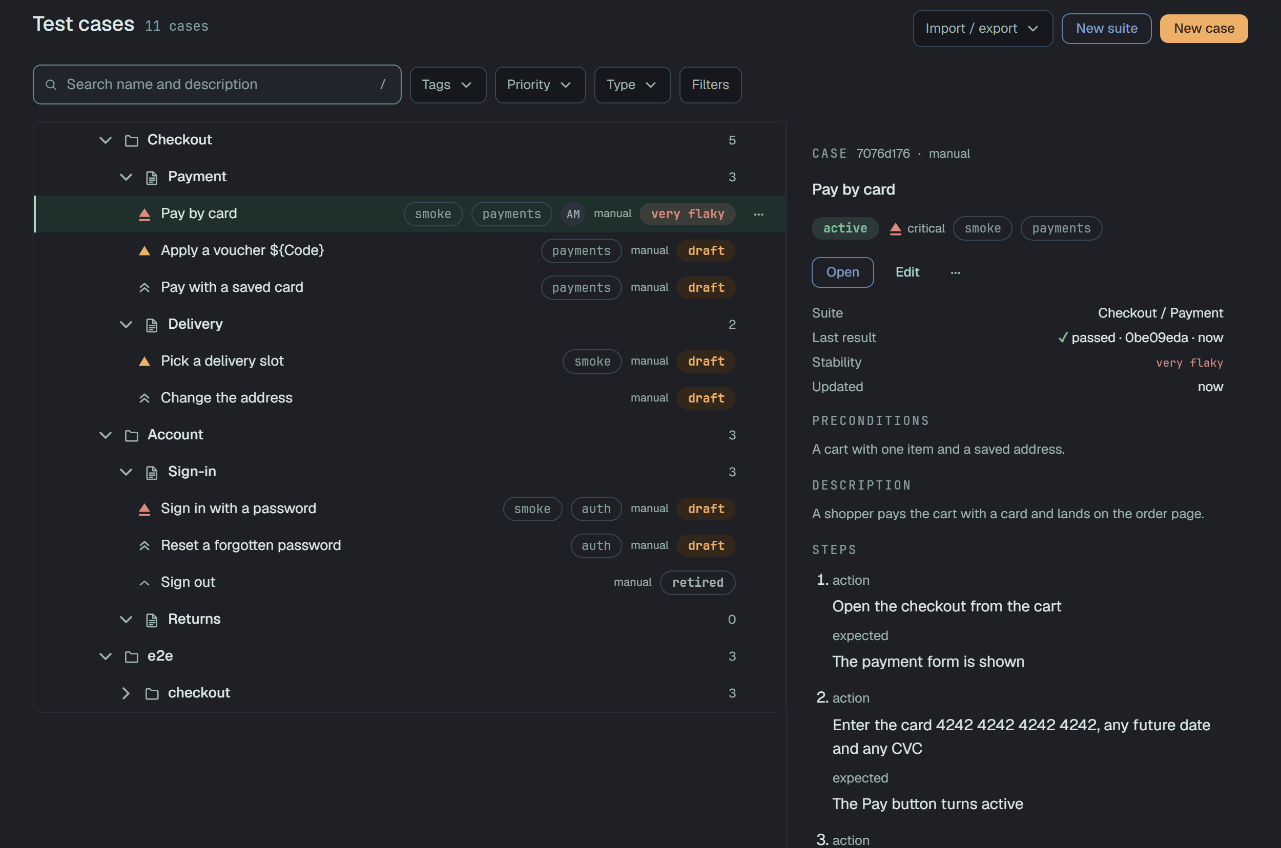The width and height of the screenshot is (1281, 848).
Task: Click the New case button
Action: 1204,29
